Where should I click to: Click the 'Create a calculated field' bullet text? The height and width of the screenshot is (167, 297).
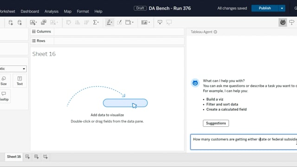[226, 109]
